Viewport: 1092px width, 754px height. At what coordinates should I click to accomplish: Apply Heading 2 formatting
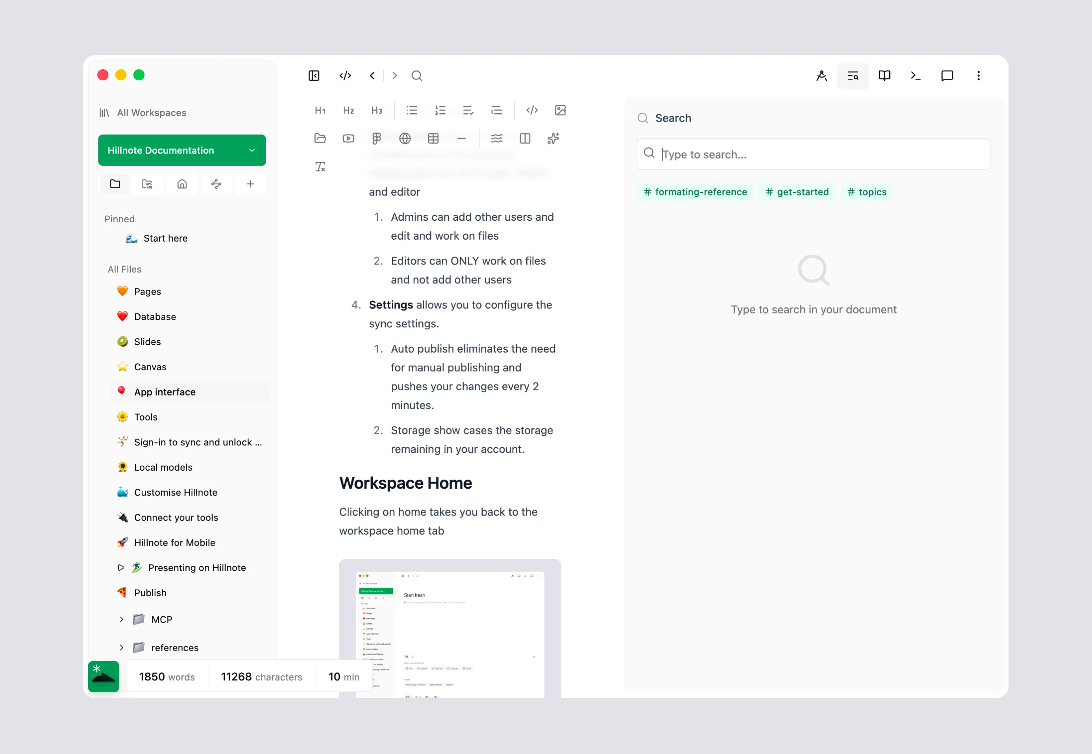[x=348, y=110]
